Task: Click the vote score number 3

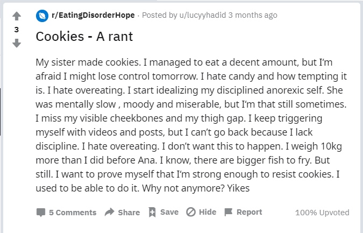Action: pyautogui.click(x=17, y=30)
